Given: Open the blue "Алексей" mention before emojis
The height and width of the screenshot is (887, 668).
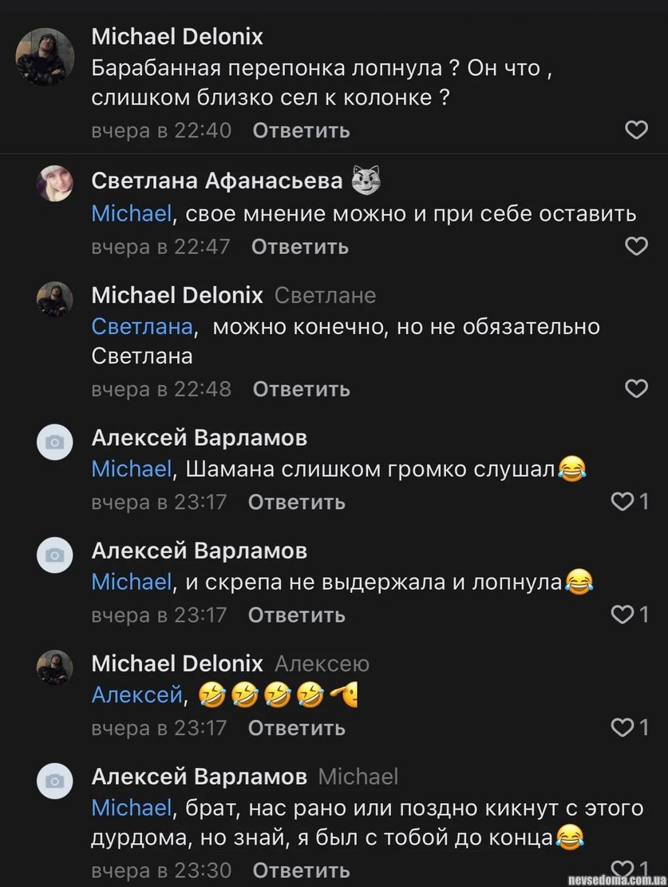Looking at the screenshot, I should pyautogui.click(x=137, y=695).
